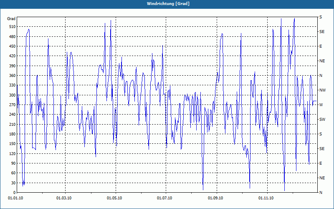This screenshot has height=209, width=334.
Task: Select the 420 y-axis value
Action: pyautogui.click(x=13, y=56)
